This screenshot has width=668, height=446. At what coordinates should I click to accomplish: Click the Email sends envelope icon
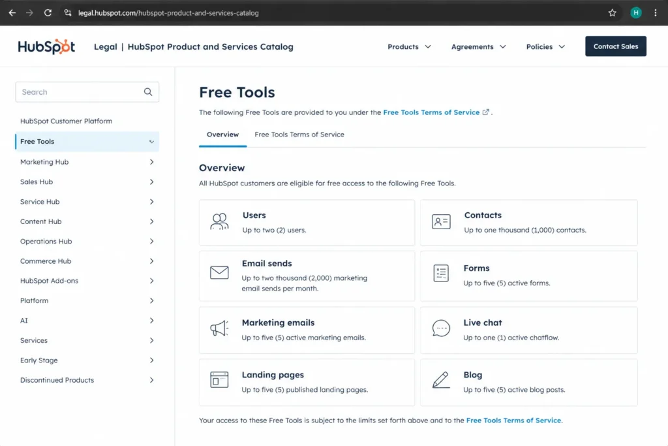219,272
